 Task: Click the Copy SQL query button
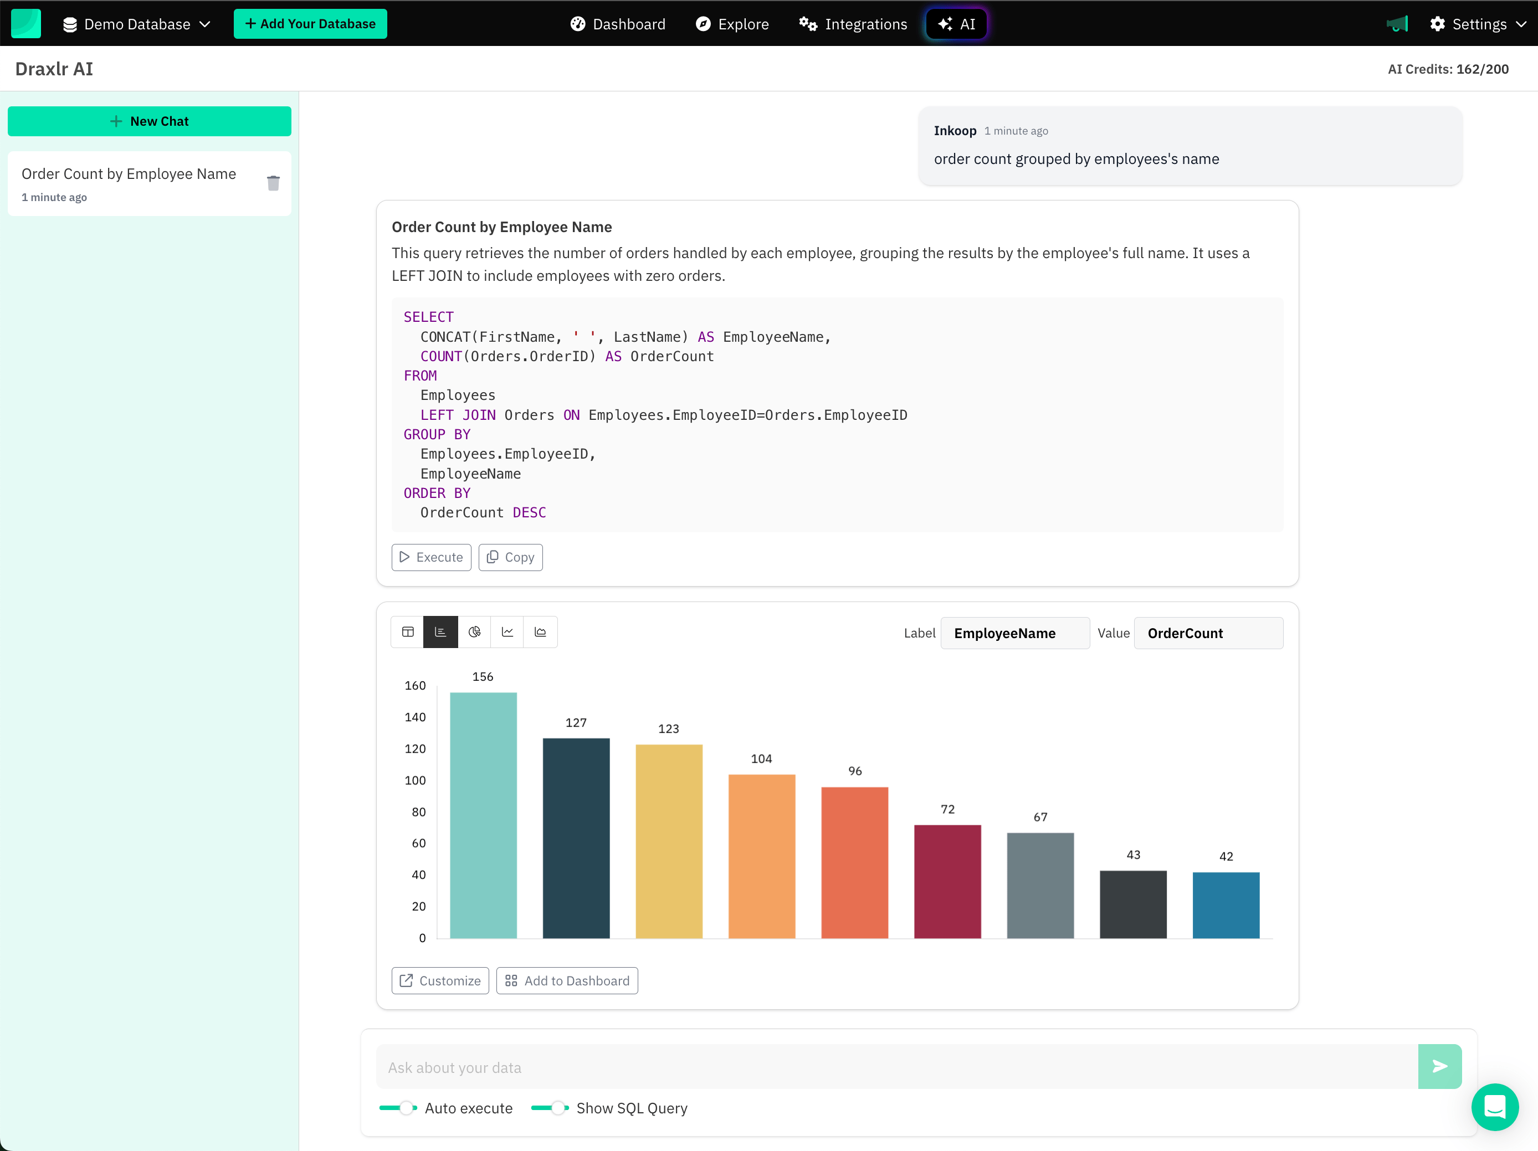[509, 556]
